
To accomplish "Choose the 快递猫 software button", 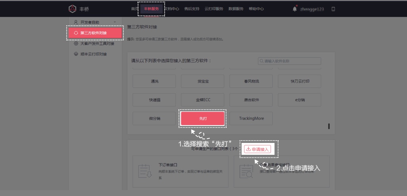I will (154, 100).
